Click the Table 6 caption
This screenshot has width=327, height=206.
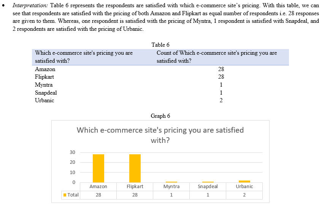pos(160,45)
